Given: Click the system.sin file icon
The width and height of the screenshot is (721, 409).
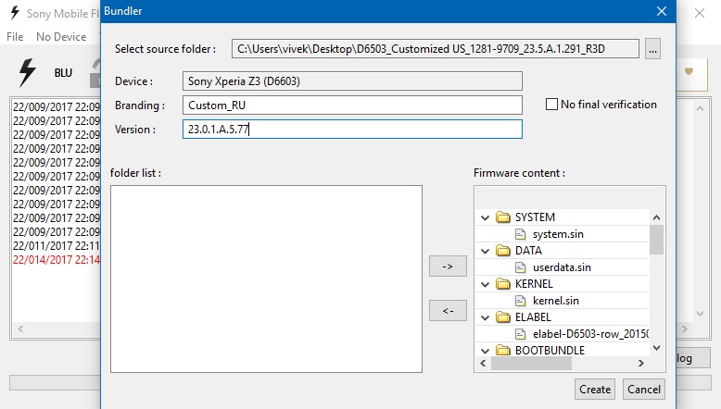Looking at the screenshot, I should click(x=520, y=234).
